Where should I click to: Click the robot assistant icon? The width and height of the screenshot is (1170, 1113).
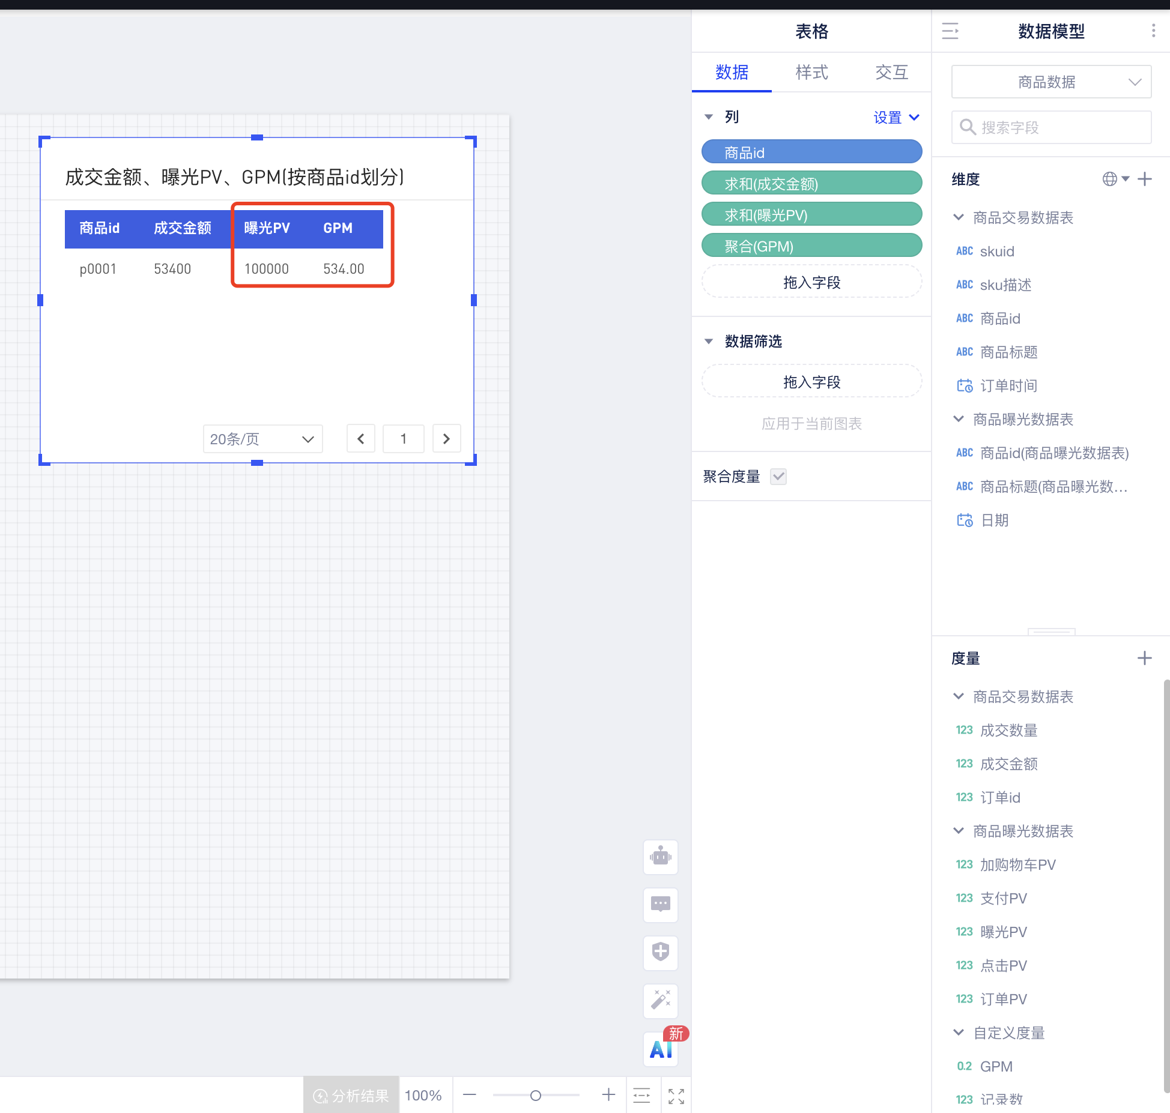[660, 857]
